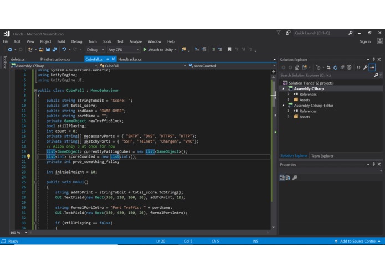Switch Properties to Alphabetical view
This screenshot has width=385, height=273.
click(288, 177)
